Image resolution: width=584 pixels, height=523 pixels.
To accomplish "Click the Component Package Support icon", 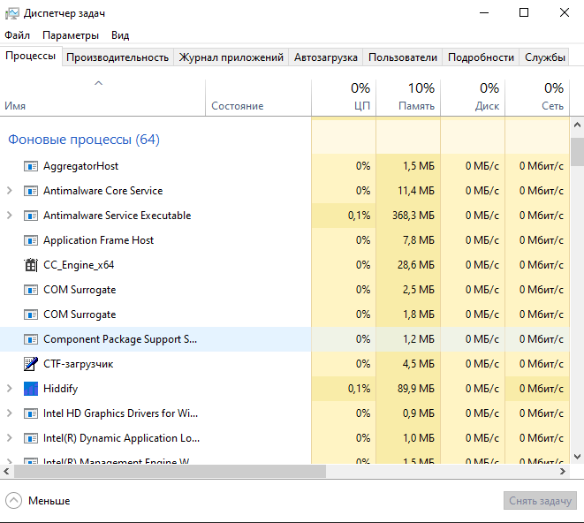I will (31, 339).
